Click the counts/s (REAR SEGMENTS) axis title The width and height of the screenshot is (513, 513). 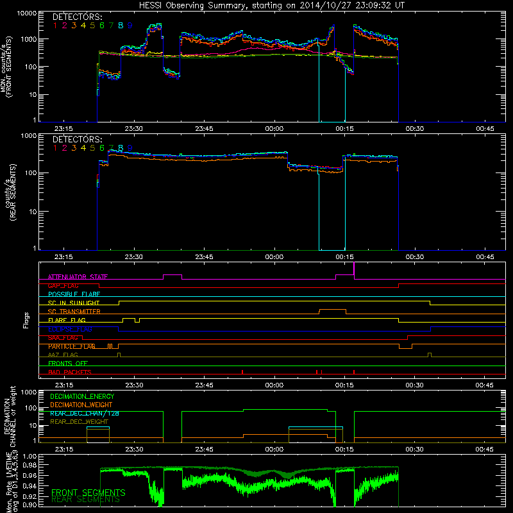[x=10, y=192]
